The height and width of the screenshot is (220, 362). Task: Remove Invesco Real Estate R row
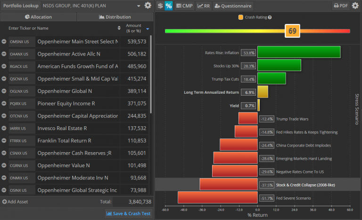[x=4, y=128]
